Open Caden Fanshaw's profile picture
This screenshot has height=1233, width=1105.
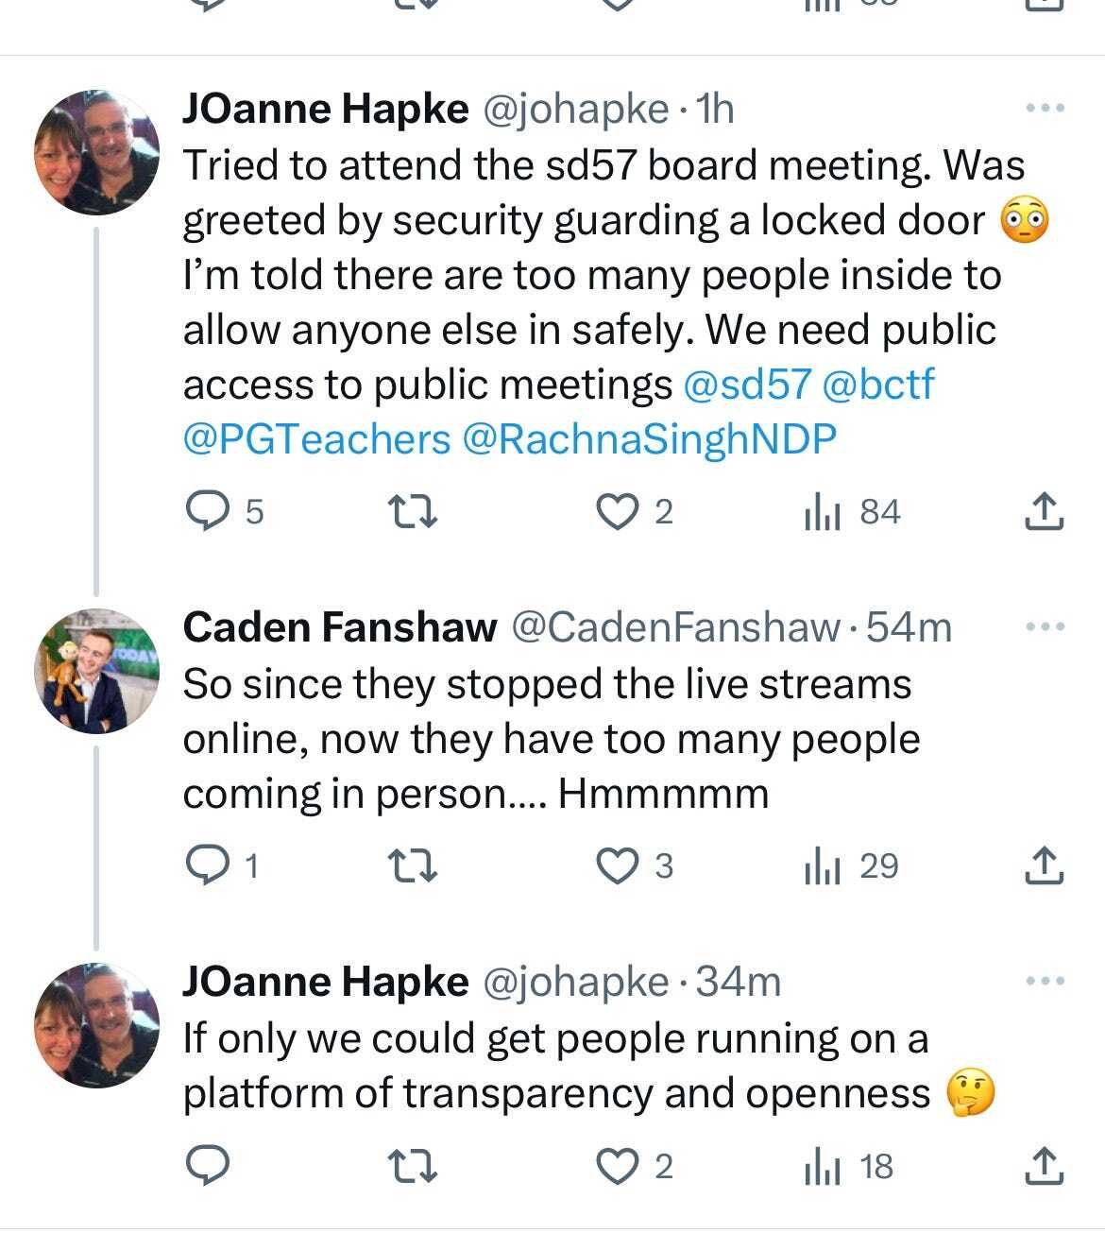[97, 672]
